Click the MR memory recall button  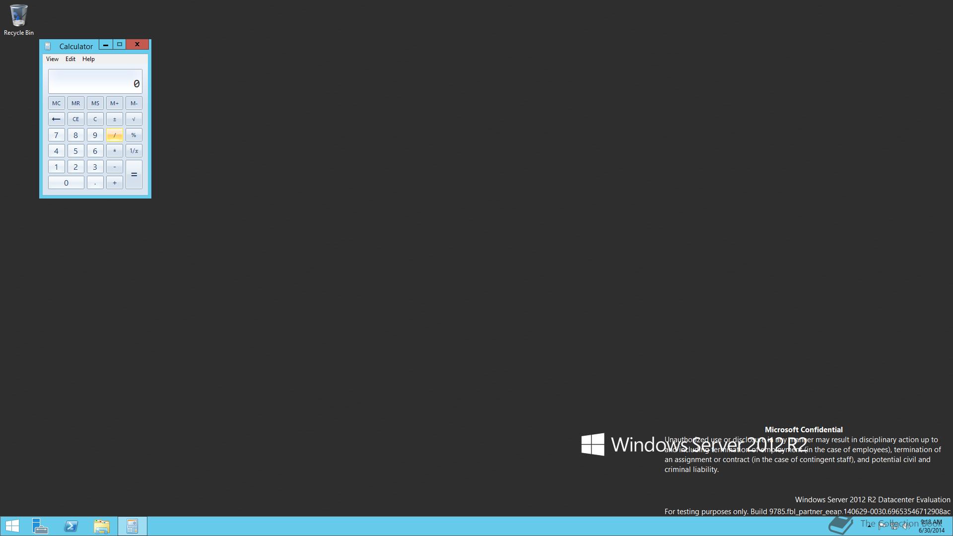75,103
